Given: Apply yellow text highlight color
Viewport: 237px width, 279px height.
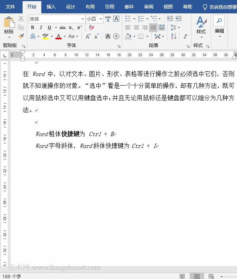Looking at the screenshot, I should [45, 36].
